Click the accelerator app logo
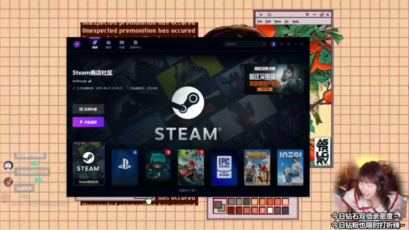The image size is (409, 230). coord(76,44)
